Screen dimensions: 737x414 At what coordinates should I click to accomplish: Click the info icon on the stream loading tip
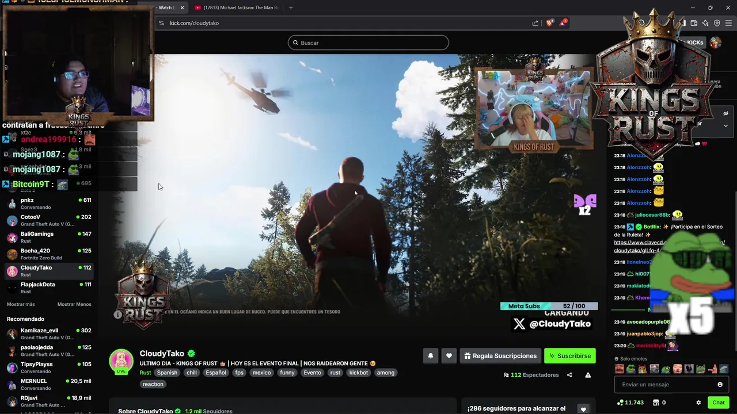[x=117, y=315]
